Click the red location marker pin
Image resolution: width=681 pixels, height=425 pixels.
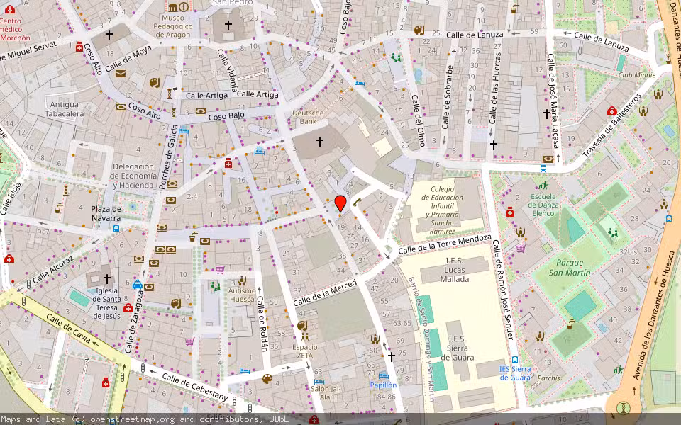click(340, 203)
